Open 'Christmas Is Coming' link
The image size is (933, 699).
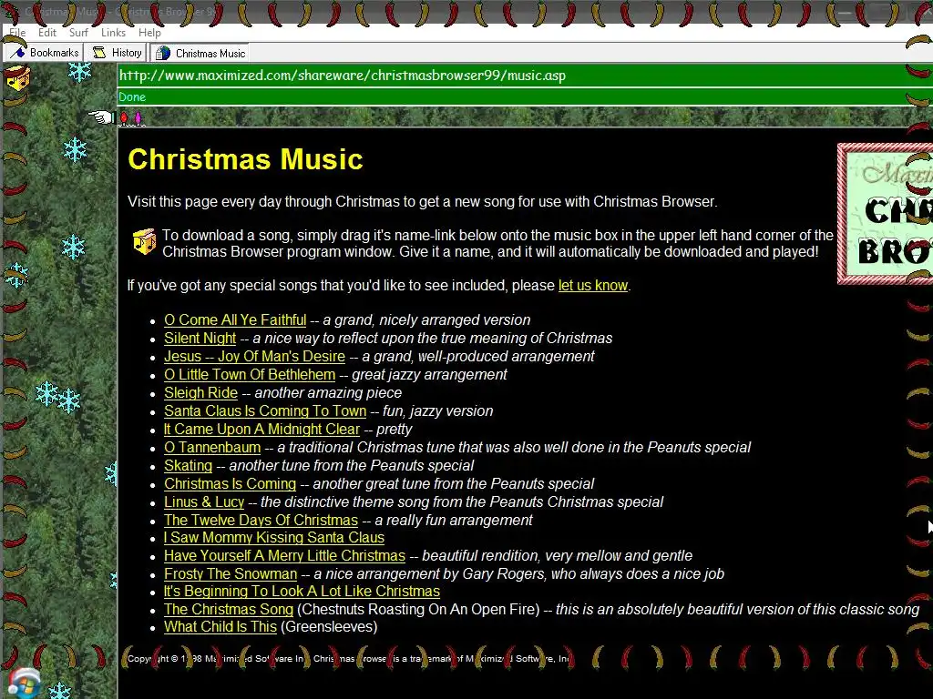pos(231,484)
